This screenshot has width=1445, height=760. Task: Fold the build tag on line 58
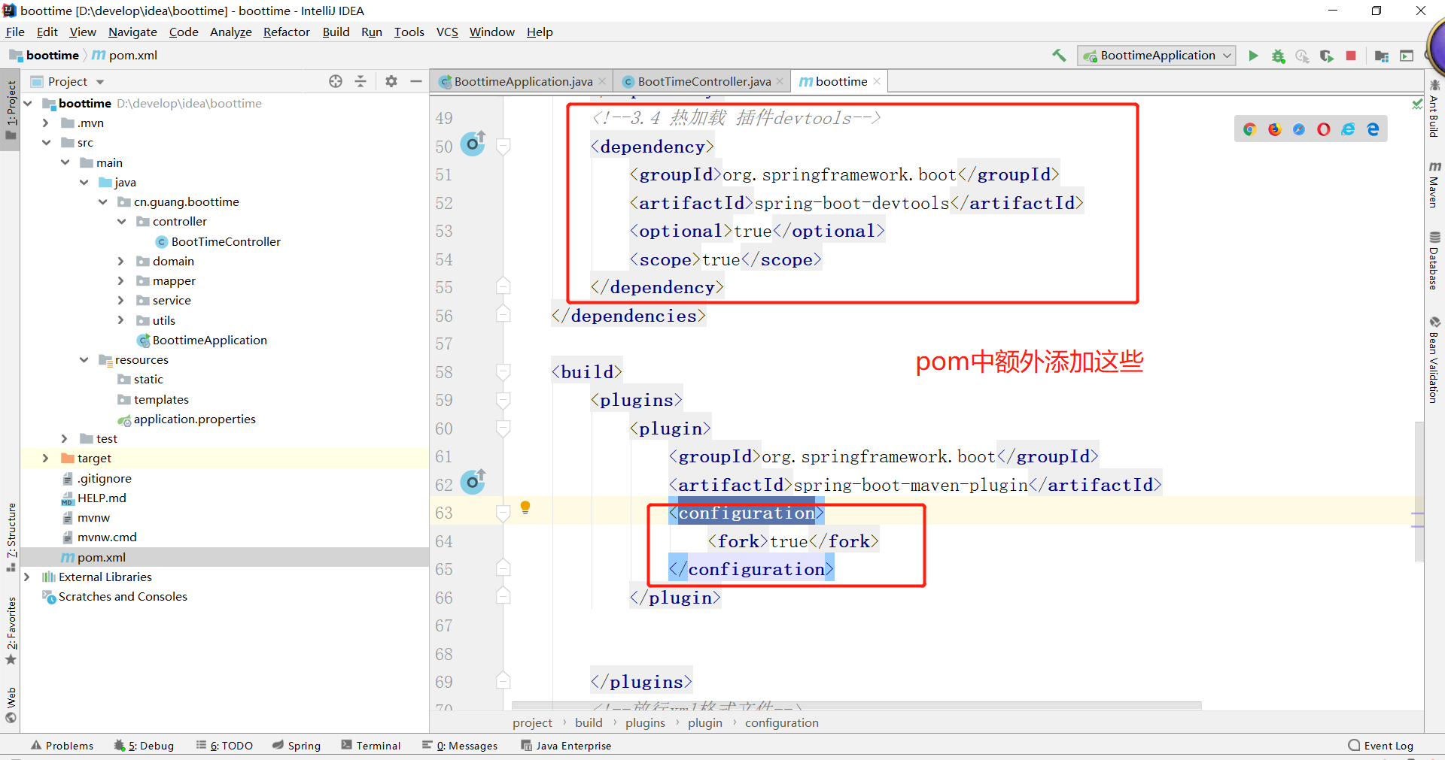[x=503, y=371]
